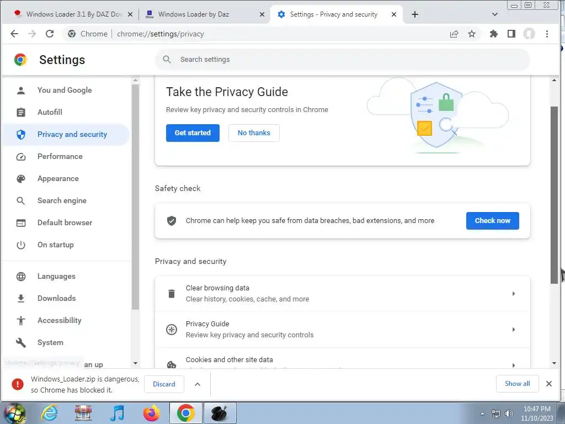Open Downloads settings
The width and height of the screenshot is (565, 424).
tap(65, 298)
